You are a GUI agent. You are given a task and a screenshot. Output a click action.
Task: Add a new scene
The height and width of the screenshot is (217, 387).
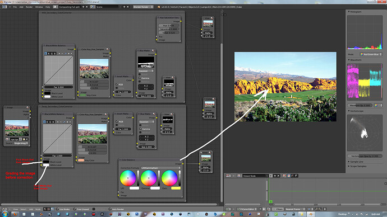pos(124,7)
